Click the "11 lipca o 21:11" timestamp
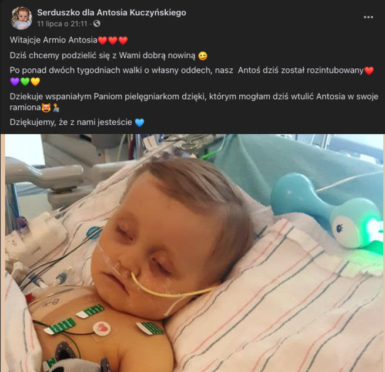 (x=62, y=24)
